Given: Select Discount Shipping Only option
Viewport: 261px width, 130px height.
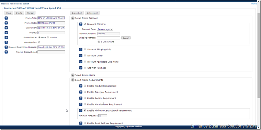Looking at the screenshot, I should (85, 49).
